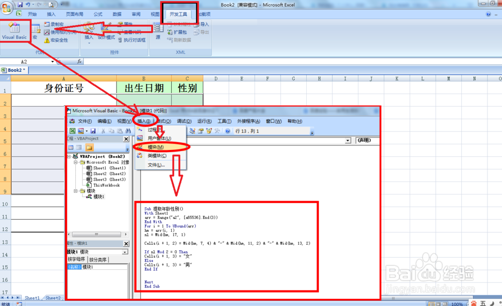This screenshot has height=306, width=502.
Task: Switch to the 公式 ribbon tab
Action: click(98, 14)
